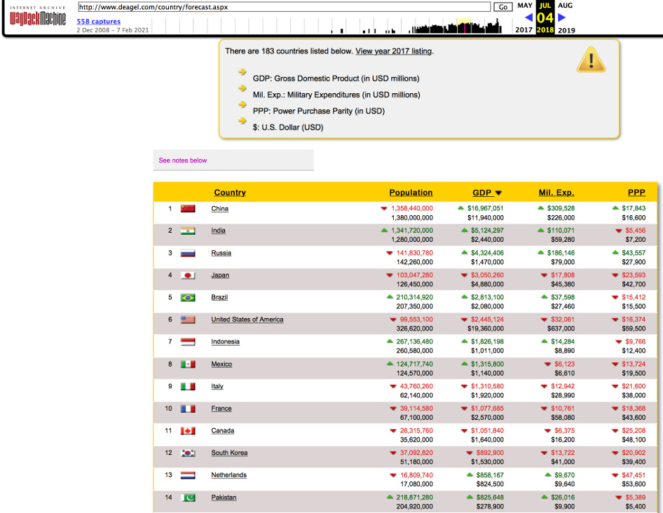This screenshot has width=663, height=513.
Task: Click the Canada flag icon
Action: (x=188, y=431)
